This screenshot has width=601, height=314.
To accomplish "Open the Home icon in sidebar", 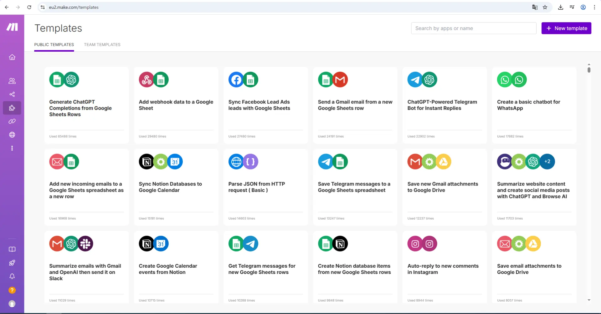I will tap(12, 57).
